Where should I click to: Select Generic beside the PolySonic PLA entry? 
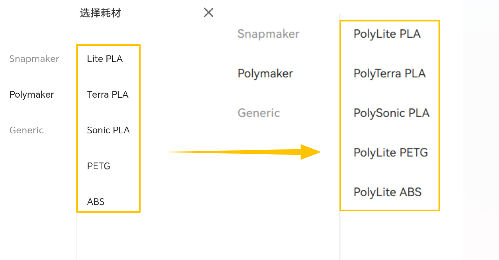(x=259, y=113)
